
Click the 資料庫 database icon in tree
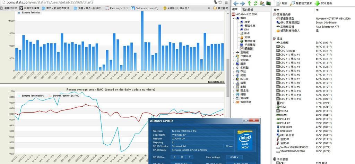237,98
